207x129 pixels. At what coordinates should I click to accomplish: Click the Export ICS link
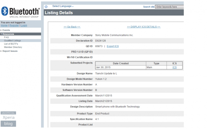(113, 46)
